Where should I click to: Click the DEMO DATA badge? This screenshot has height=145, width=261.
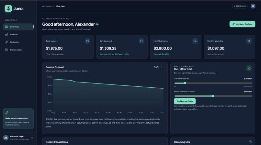pyautogui.click(x=240, y=6)
